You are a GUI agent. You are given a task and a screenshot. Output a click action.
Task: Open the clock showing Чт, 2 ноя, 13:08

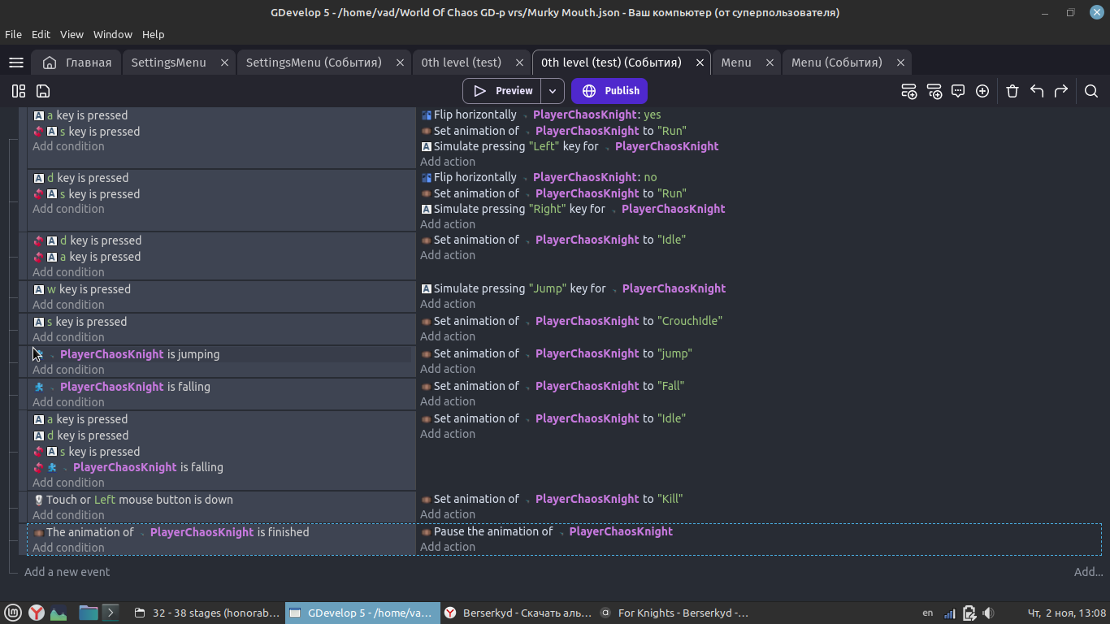(x=1067, y=613)
